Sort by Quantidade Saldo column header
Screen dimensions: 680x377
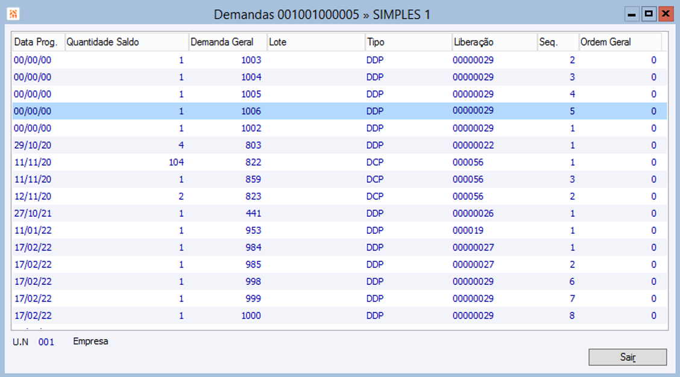127,42
